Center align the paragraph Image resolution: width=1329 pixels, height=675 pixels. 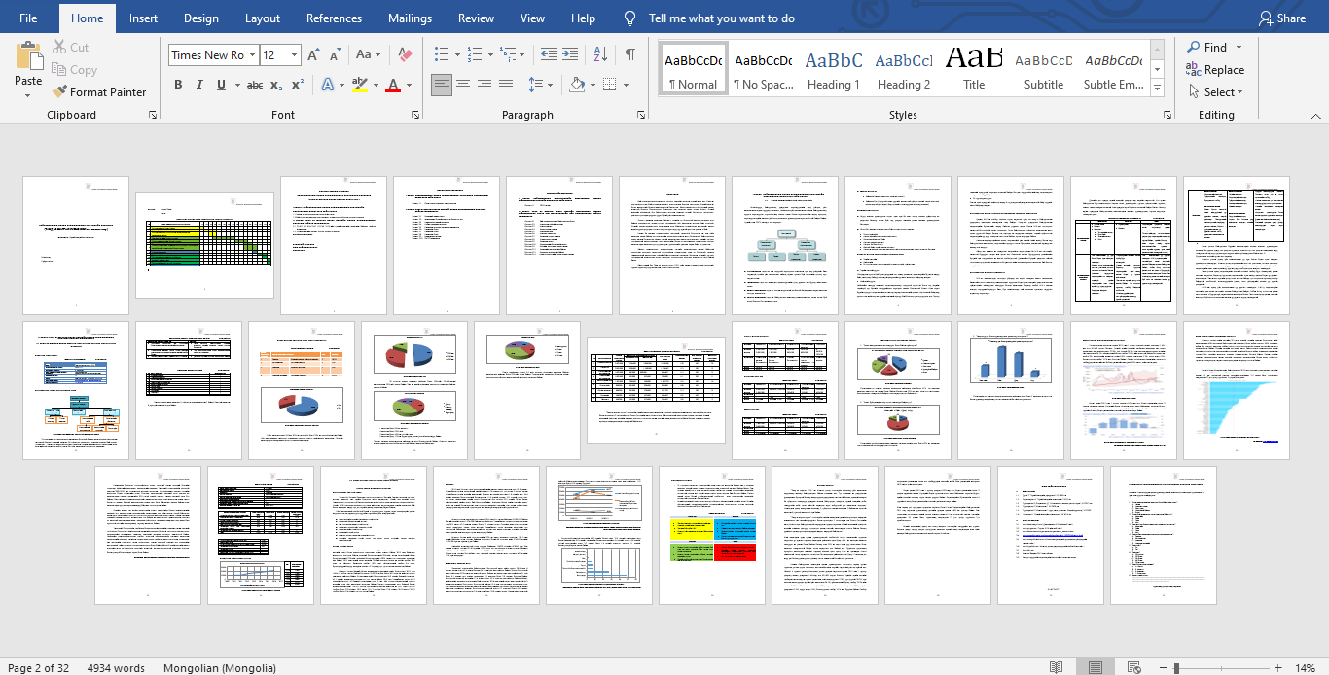click(463, 85)
